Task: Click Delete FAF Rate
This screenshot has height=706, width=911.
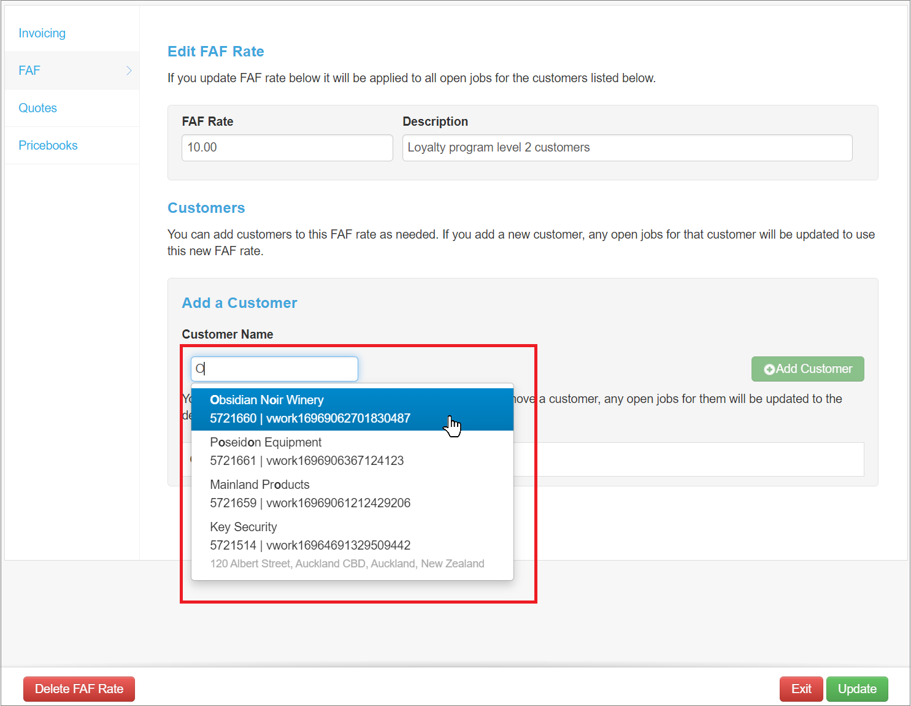Action: click(79, 689)
